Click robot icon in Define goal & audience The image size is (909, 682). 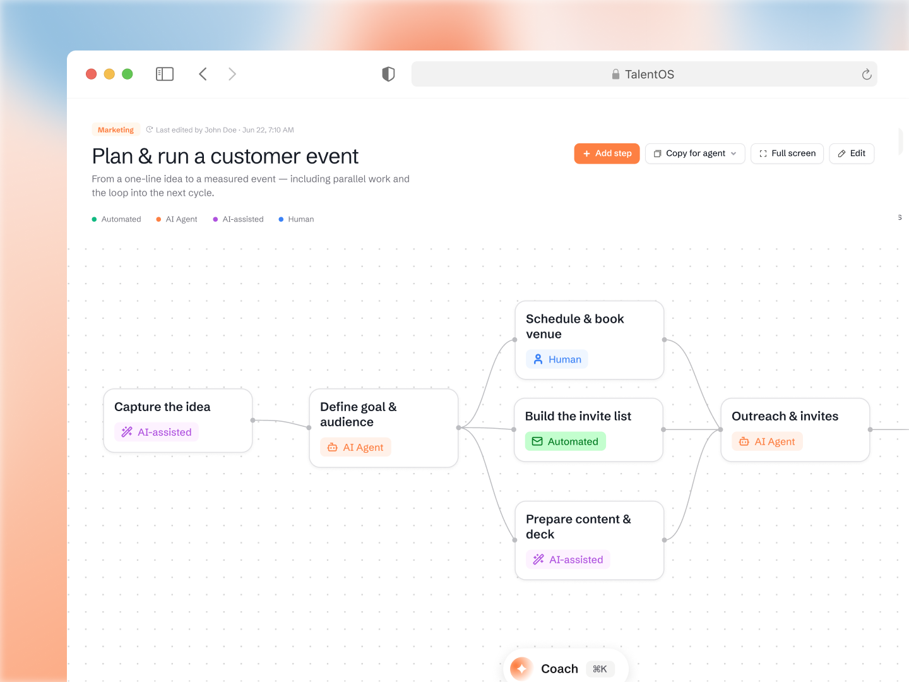pos(333,447)
